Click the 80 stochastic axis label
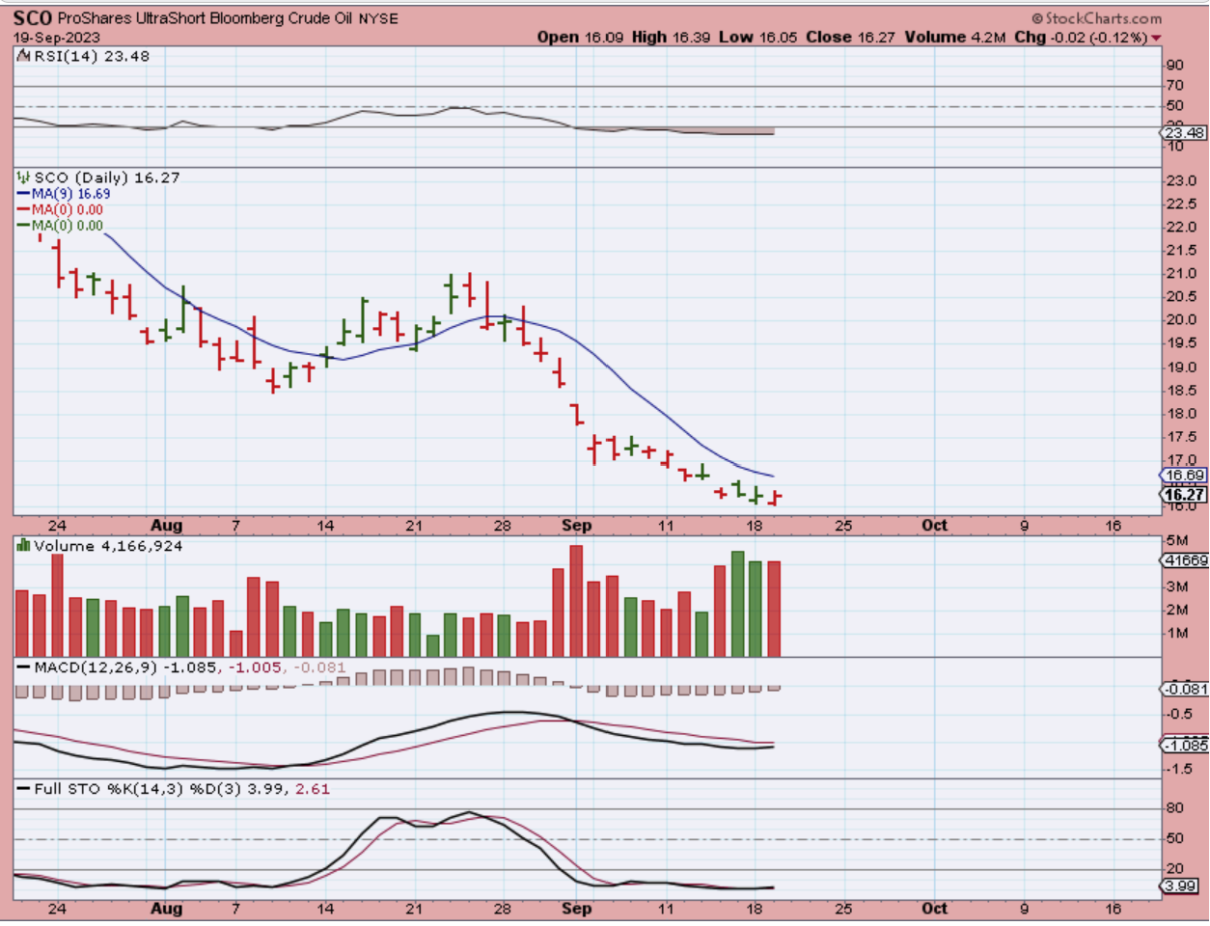The height and width of the screenshot is (926, 1210). coord(1175,808)
